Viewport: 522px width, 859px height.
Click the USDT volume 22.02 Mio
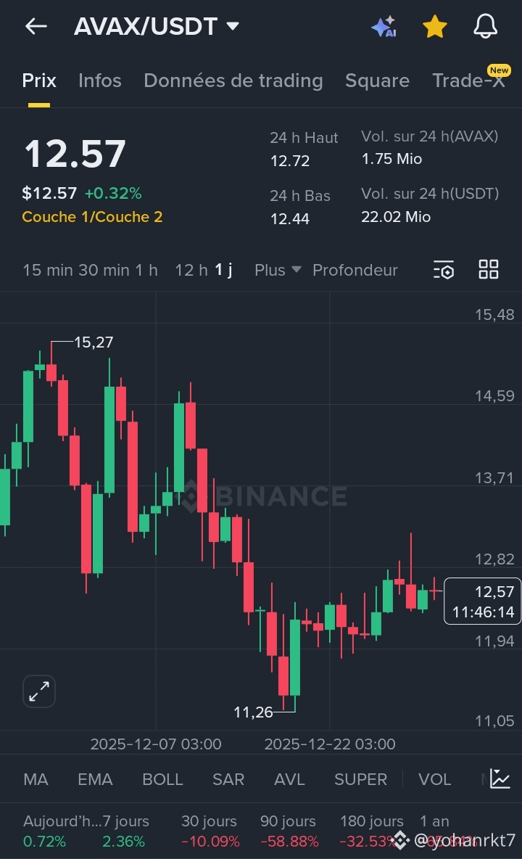click(396, 217)
